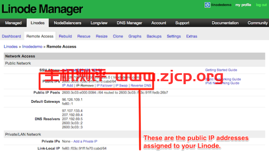Screen dimensions: 269x154
Task: Select the Remote Access sub-tab
Action: [x=40, y=36]
